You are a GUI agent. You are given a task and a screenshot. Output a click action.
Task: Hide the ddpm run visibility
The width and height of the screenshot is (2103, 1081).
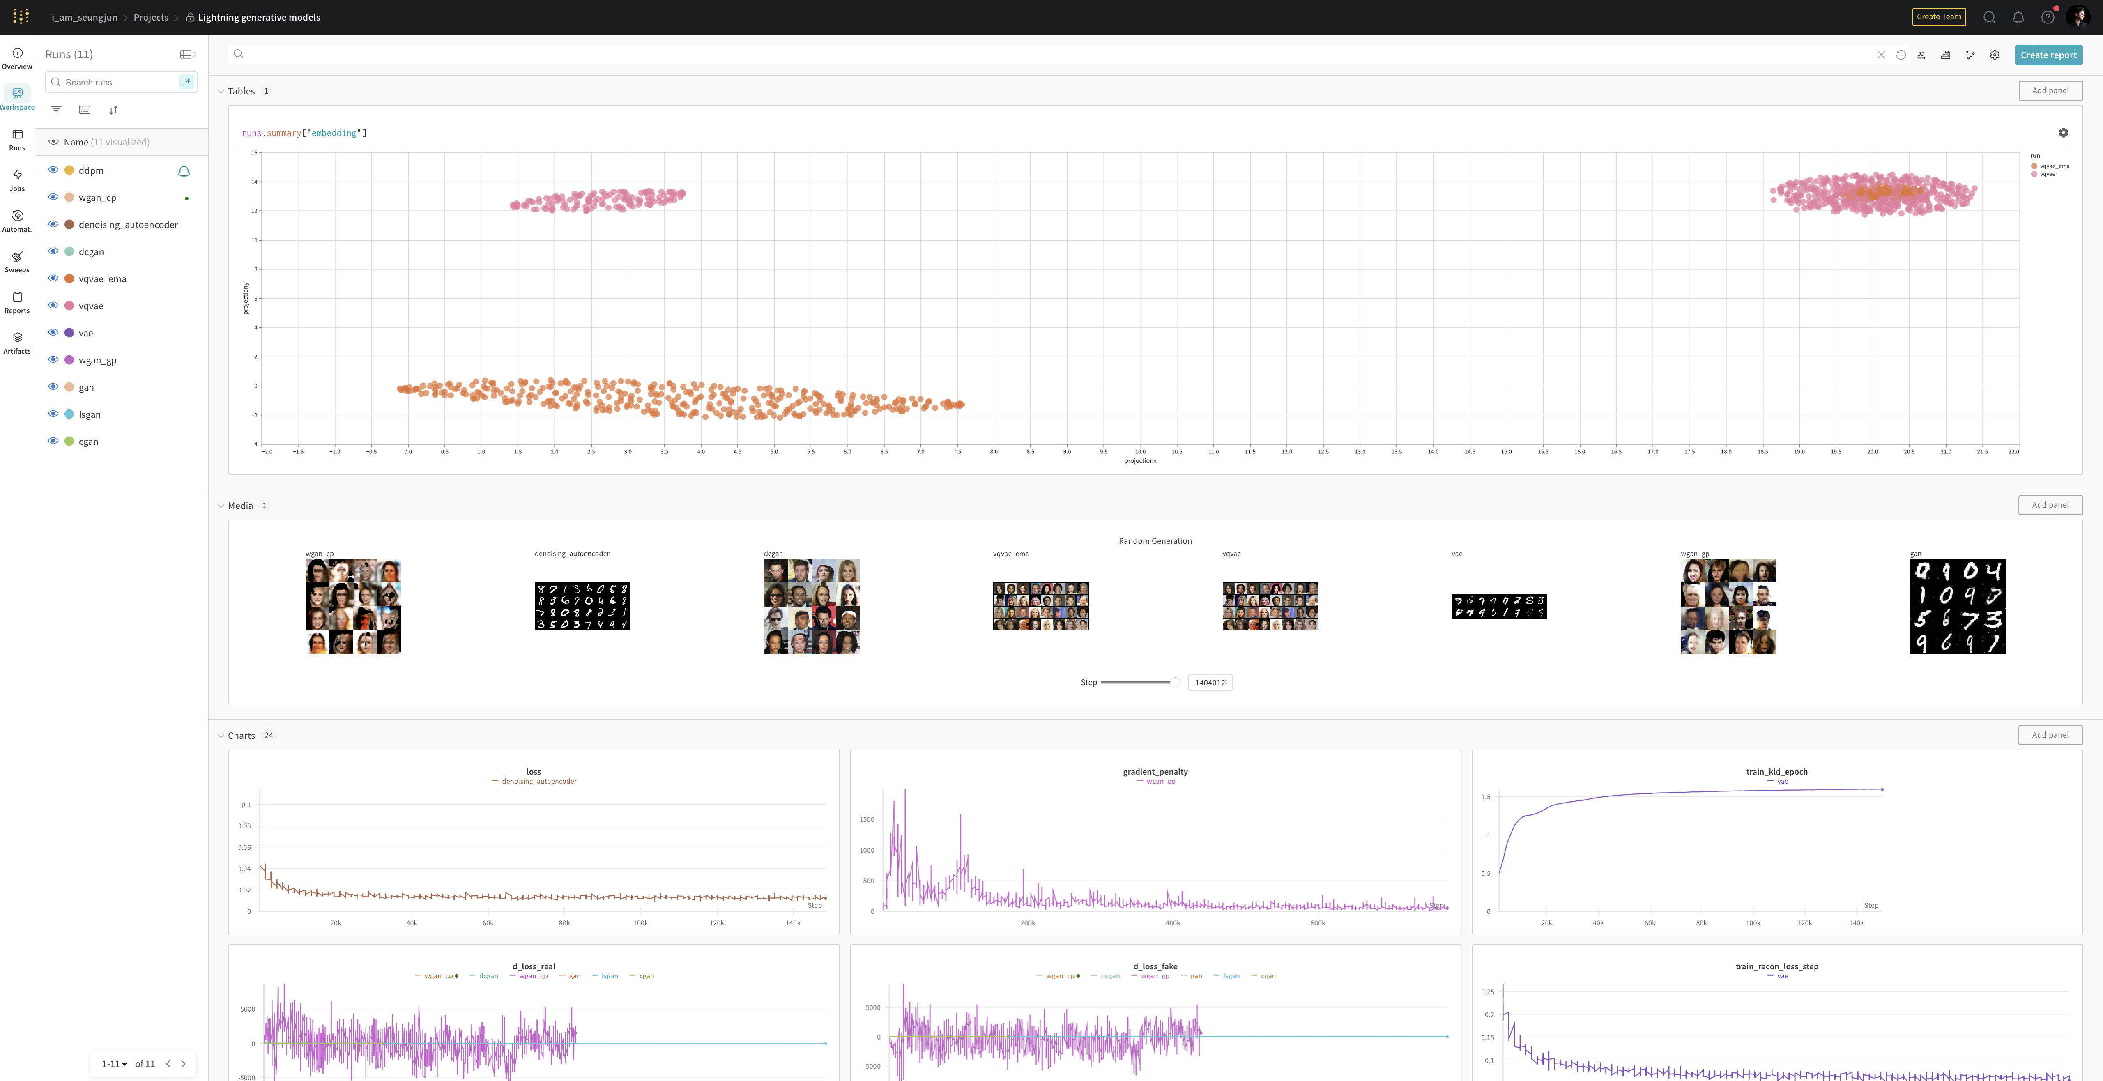click(53, 170)
